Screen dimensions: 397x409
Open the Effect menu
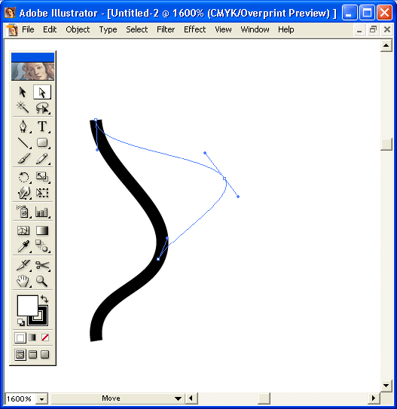[194, 29]
